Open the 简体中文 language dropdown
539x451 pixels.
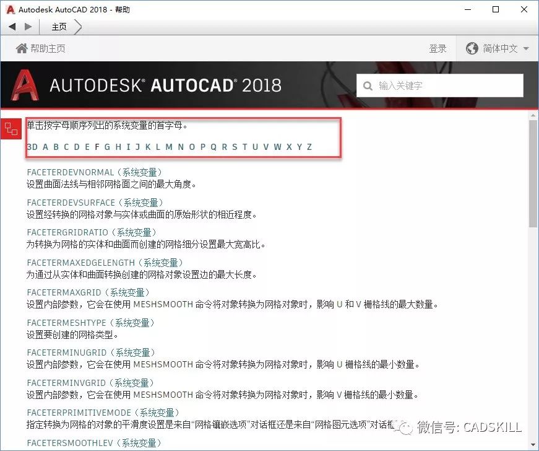[497, 48]
